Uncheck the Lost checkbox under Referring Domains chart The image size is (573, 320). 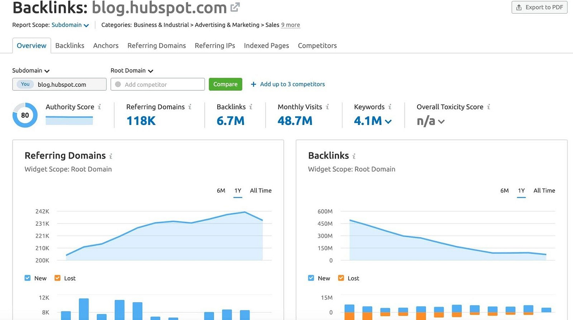click(57, 278)
